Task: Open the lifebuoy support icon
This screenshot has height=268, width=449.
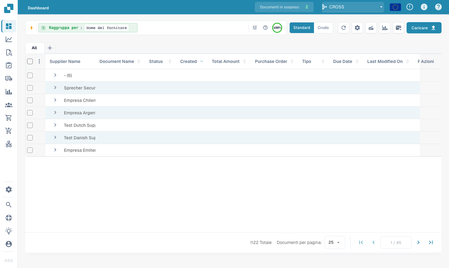Action: tap(9, 218)
